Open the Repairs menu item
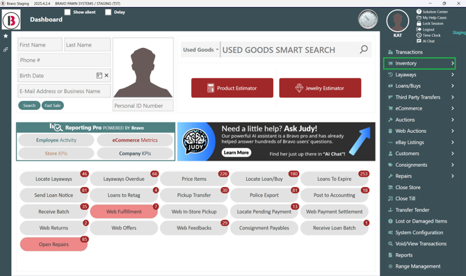This screenshot has height=276, width=466. click(421, 176)
